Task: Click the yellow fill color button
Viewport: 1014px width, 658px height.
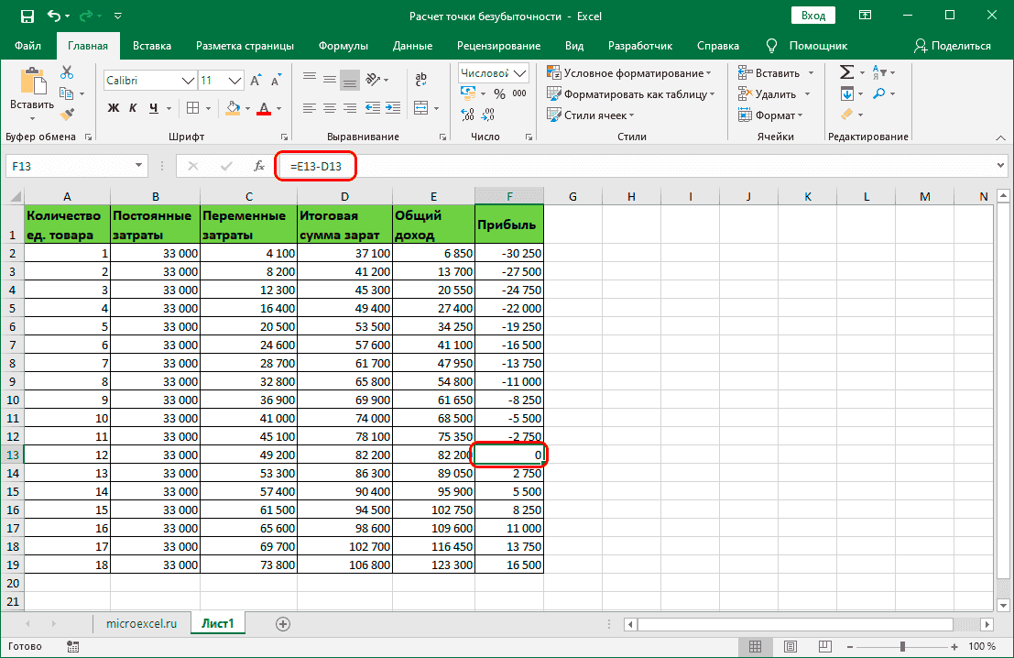Action: (x=232, y=108)
